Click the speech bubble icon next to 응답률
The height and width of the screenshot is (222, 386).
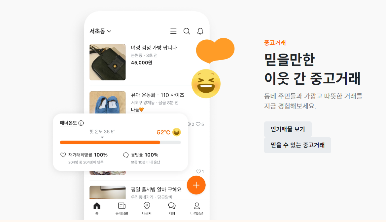point(126,155)
